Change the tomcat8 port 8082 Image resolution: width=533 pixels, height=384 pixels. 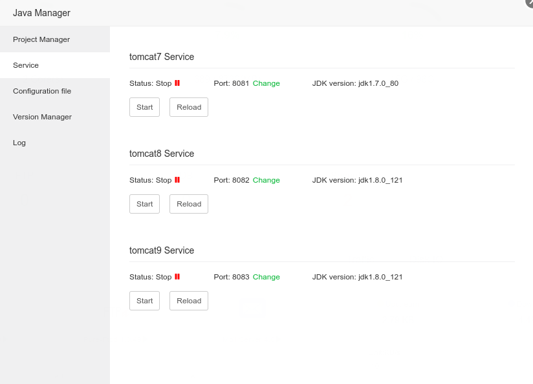click(266, 180)
